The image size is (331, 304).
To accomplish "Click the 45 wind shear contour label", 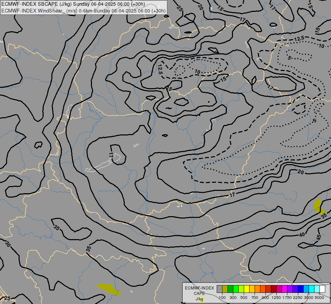I will 319,237.
